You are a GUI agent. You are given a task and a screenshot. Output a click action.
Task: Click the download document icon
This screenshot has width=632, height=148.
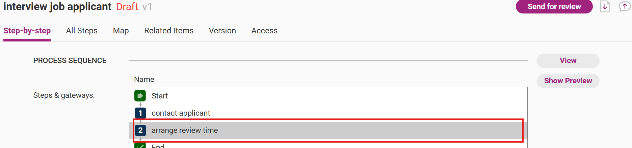[x=605, y=6]
